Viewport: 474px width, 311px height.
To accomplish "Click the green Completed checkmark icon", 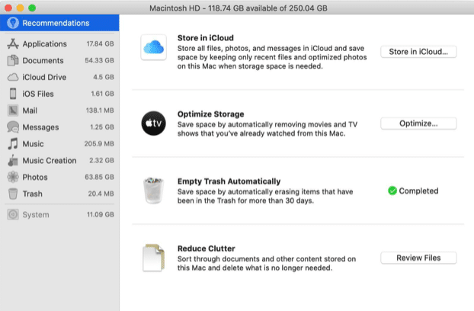I will [x=392, y=191].
